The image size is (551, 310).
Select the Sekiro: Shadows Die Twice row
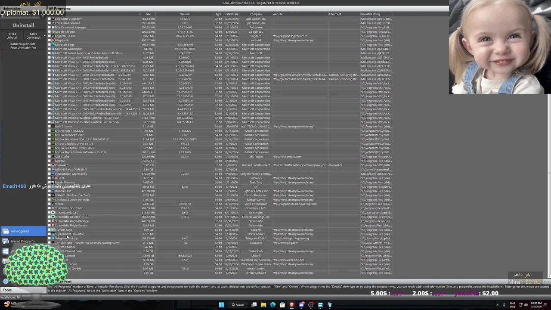(x=220, y=195)
